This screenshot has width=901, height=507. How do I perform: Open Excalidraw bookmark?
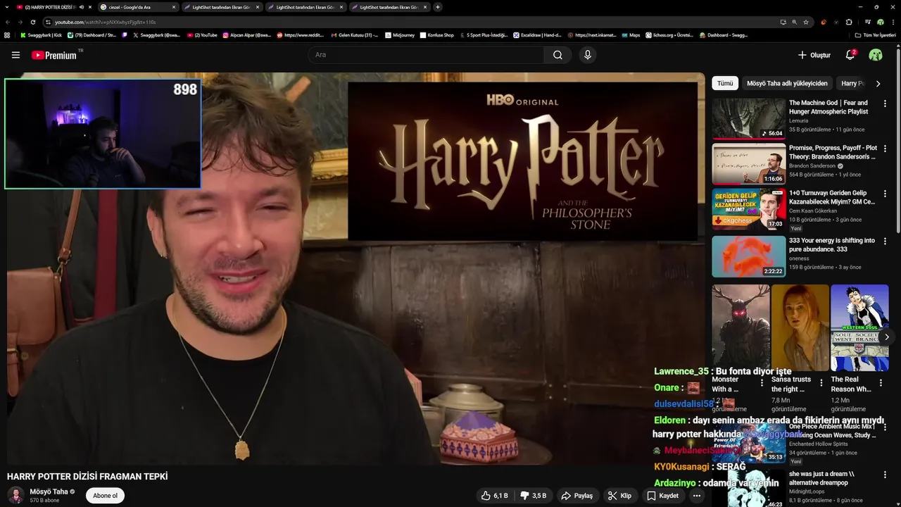(x=537, y=35)
